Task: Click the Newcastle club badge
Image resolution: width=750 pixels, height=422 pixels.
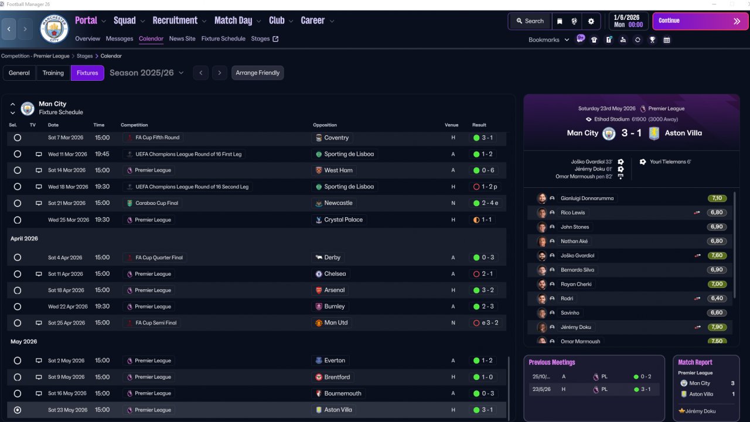Action: pyautogui.click(x=319, y=203)
